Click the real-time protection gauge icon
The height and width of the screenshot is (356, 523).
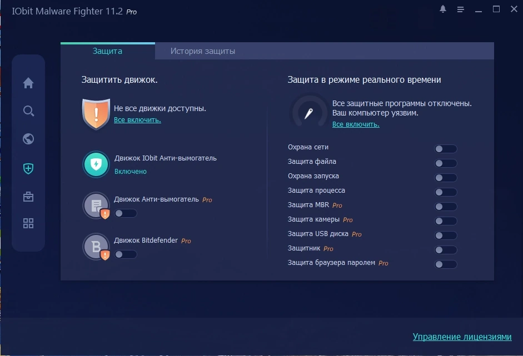point(309,113)
